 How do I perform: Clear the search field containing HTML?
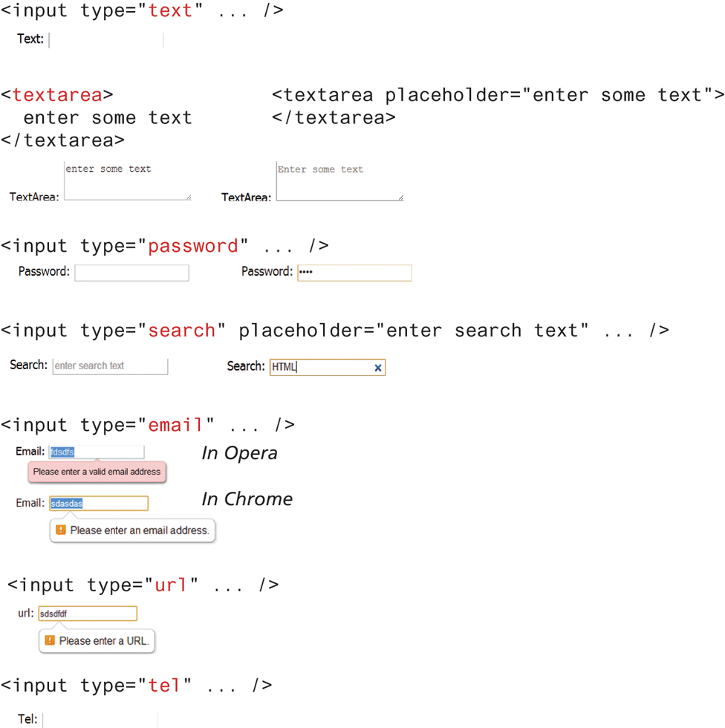pos(377,368)
